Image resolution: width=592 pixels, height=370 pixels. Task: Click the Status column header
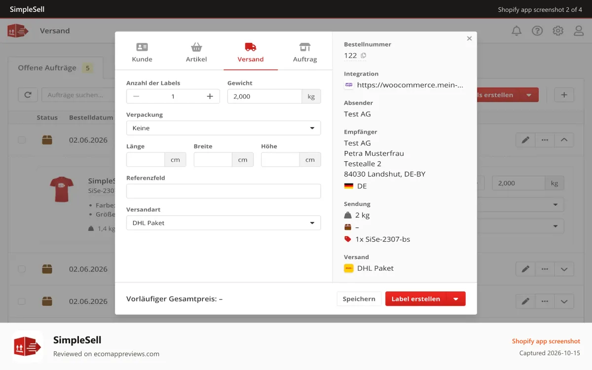click(x=47, y=118)
